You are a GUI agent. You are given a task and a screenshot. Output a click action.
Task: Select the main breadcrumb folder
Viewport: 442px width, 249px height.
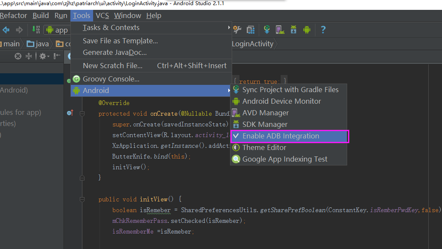tap(10, 44)
